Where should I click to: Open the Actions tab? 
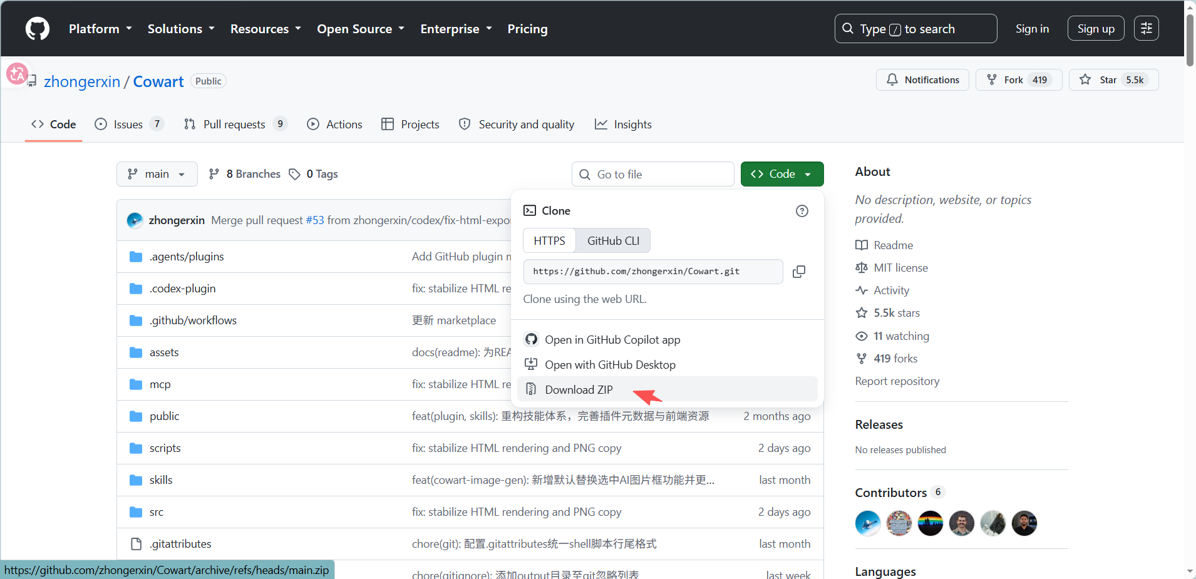[335, 125]
